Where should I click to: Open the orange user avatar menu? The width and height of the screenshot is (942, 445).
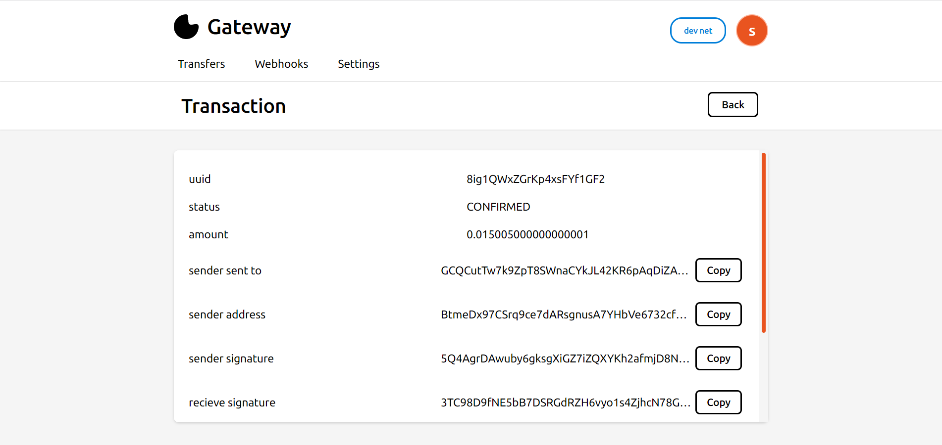[751, 31]
